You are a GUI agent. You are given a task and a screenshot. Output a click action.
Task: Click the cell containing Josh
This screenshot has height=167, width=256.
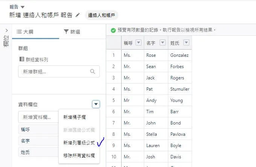pyautogui.click(x=156, y=157)
